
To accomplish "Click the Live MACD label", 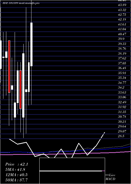I will tap(110, 177).
